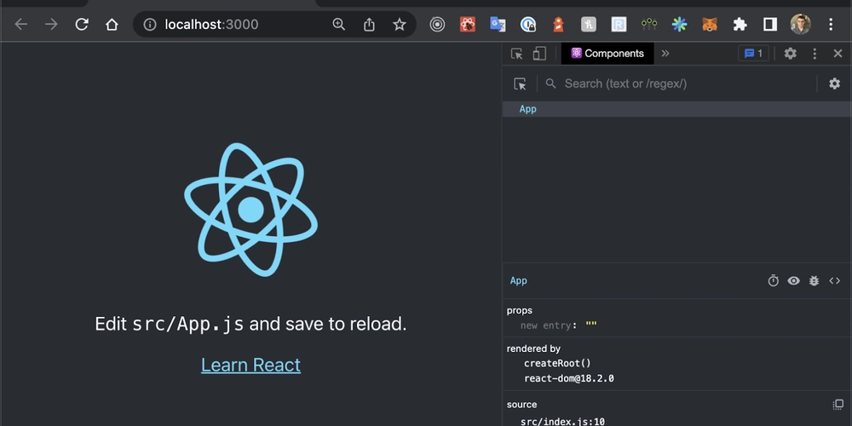Viewport: 852px width, 426px height.
Task: Click the source section label
Action: 521,404
